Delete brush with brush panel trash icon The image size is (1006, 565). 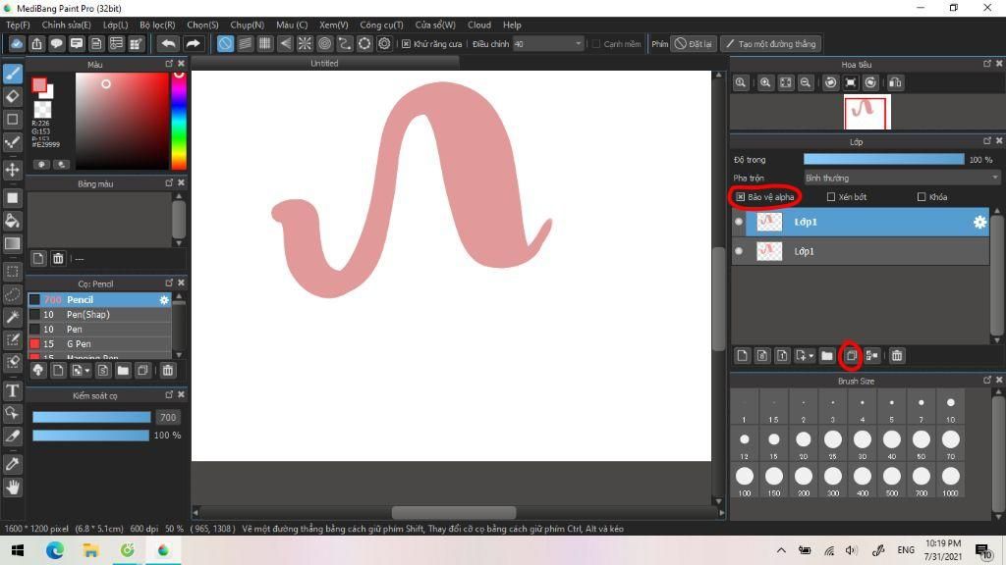[x=167, y=370]
